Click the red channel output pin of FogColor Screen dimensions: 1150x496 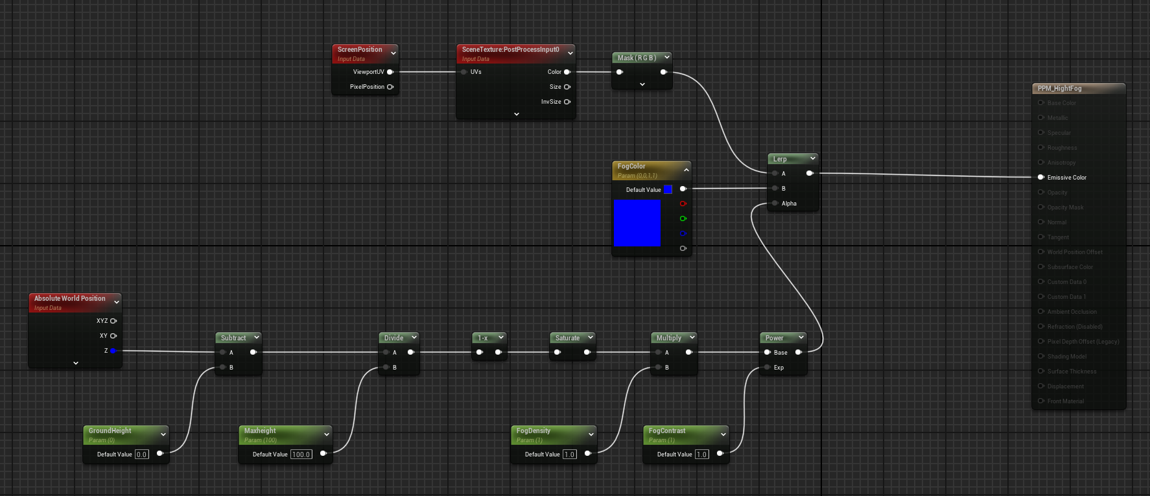[683, 204]
